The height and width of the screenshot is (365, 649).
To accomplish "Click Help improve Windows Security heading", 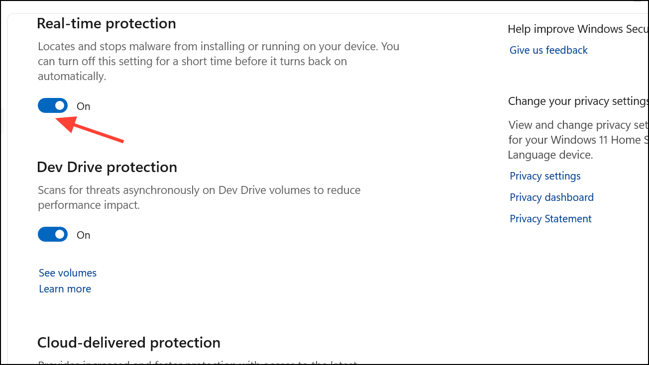I will [x=577, y=29].
